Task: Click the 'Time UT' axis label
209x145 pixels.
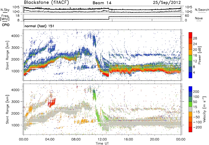Action: [x=102, y=143]
